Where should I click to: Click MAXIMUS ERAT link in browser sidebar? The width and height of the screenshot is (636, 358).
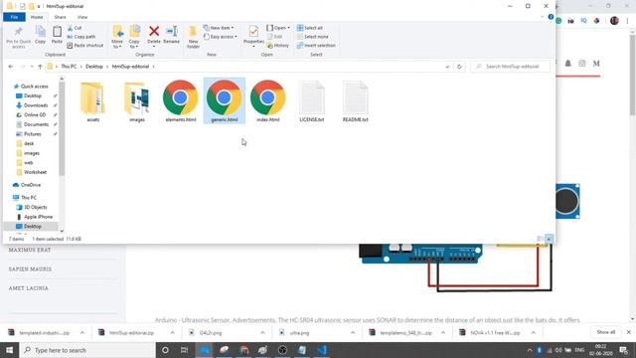tap(30, 250)
